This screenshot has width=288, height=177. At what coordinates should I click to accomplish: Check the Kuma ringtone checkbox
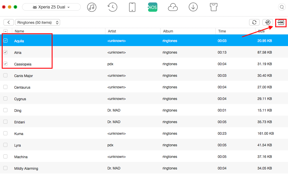point(6,133)
